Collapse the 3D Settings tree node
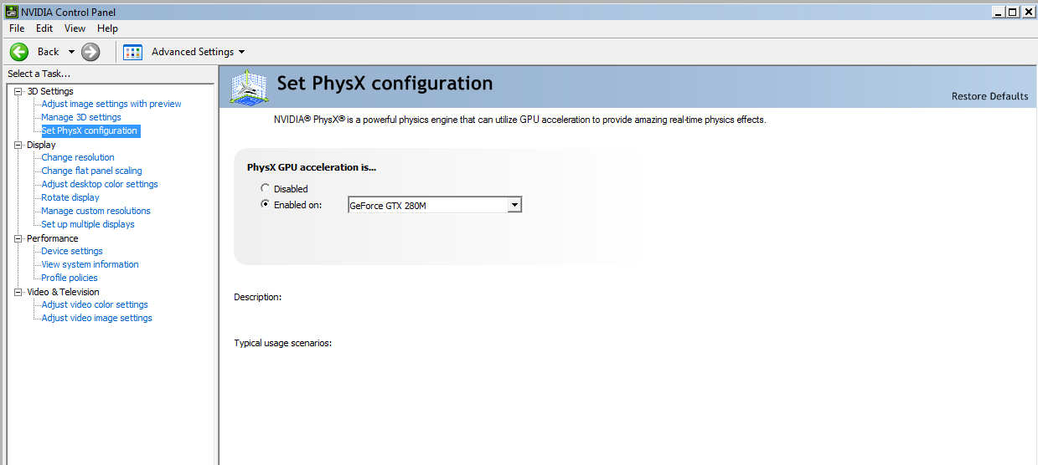The width and height of the screenshot is (1038, 465). click(19, 91)
